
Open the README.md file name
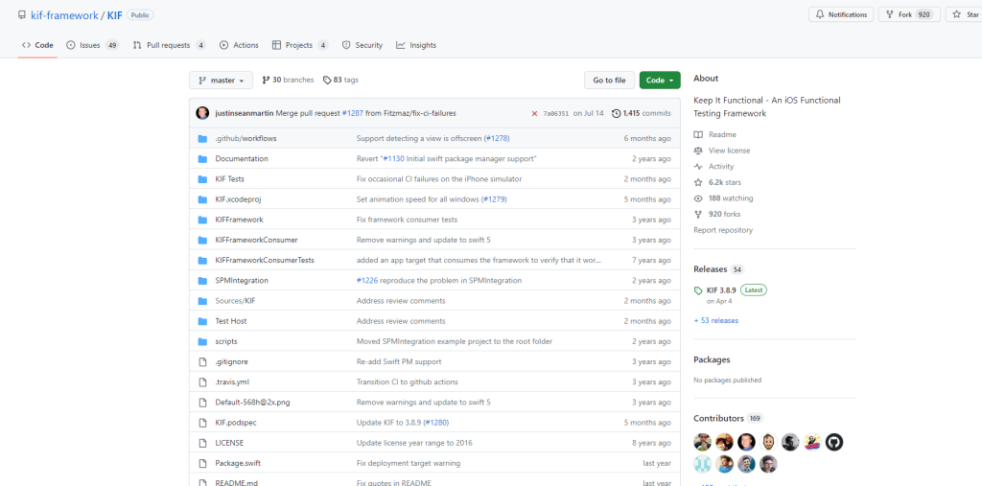(236, 483)
